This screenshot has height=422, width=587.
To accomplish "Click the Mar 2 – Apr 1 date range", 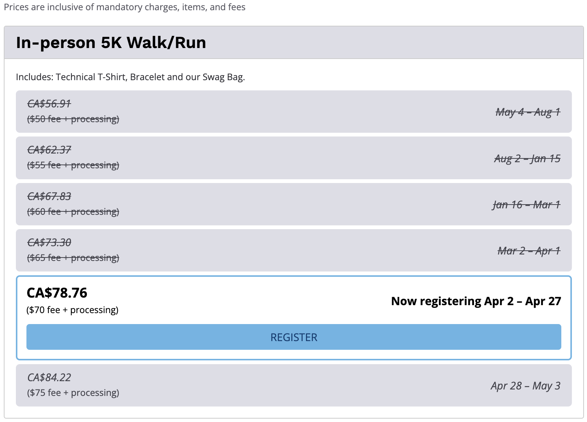I will (528, 251).
